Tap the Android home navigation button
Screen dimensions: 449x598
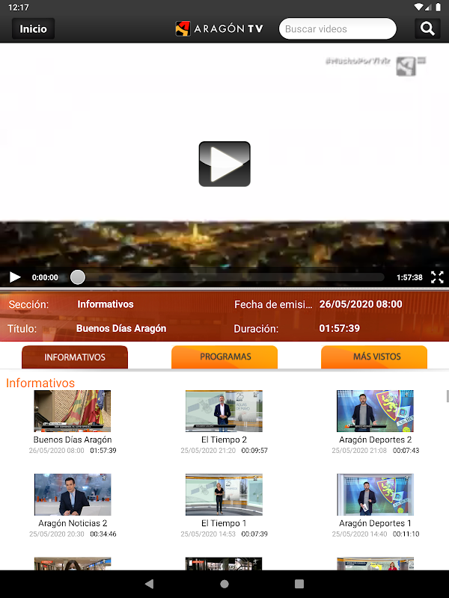[224, 584]
